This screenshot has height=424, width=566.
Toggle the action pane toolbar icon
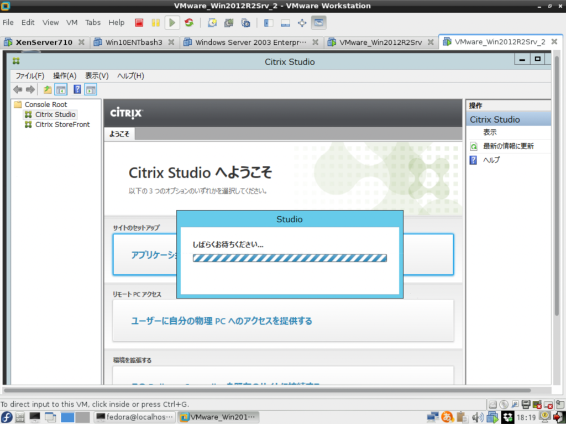tap(91, 89)
